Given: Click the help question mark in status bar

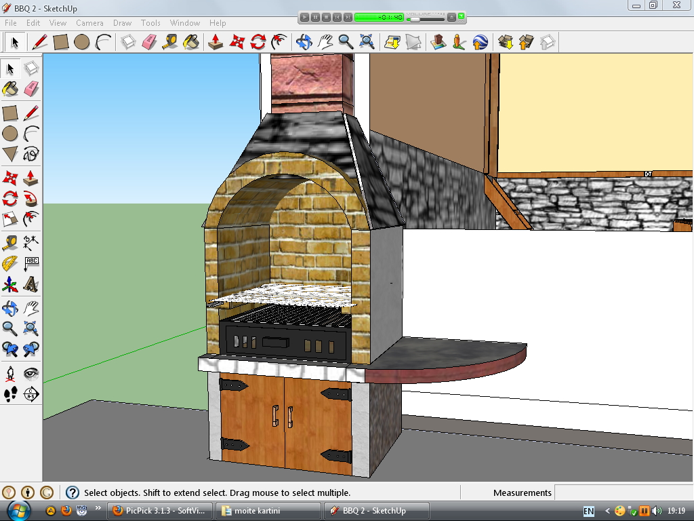Looking at the screenshot, I should click(72, 493).
